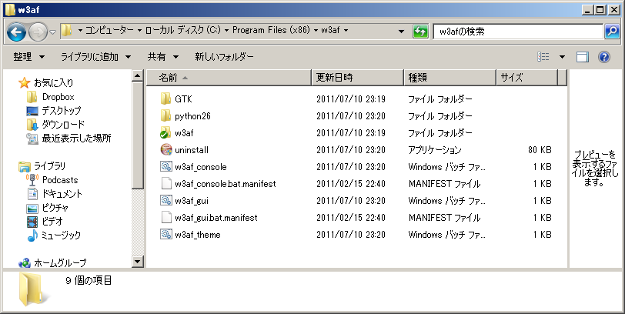Screen dimensions: 625x314
Task: Click the navigation pane scrollbar down arrow
Action: point(138,262)
